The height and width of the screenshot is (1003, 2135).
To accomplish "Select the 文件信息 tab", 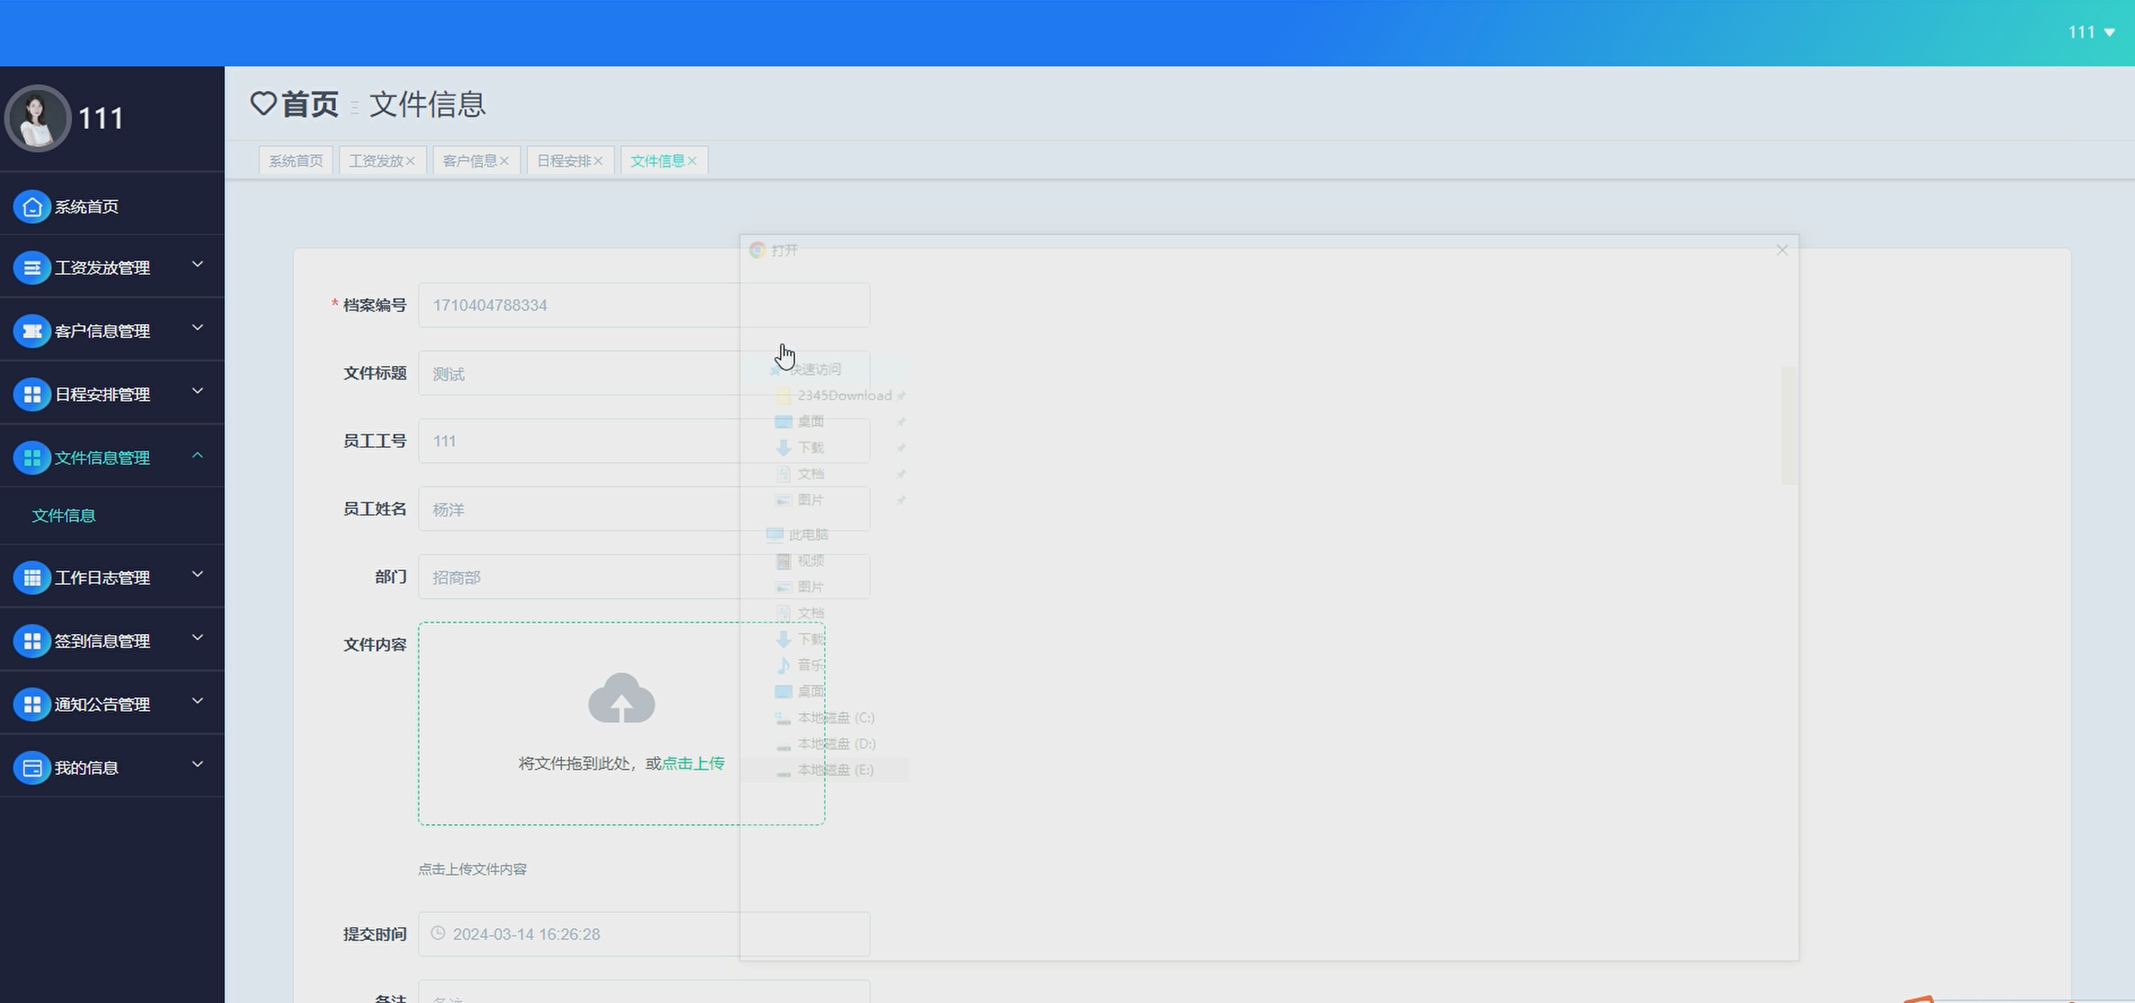I will point(657,161).
